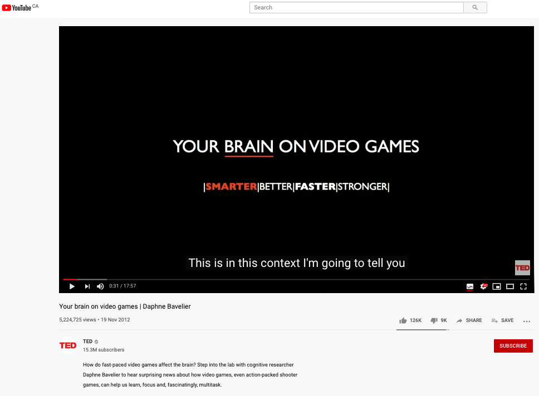
Task: Skip to the next video
Action: [87, 286]
